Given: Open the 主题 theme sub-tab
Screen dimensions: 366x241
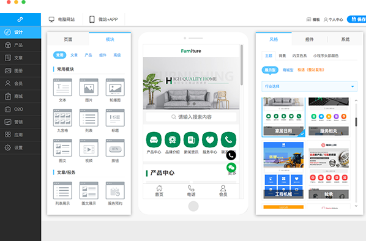Looking at the screenshot, I should 269,56.
